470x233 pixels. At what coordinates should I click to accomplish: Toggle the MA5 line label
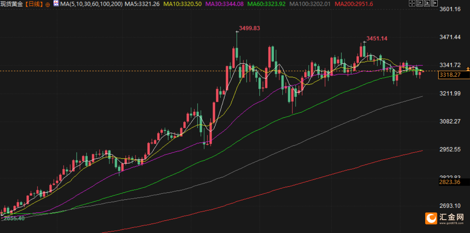pyautogui.click(x=142, y=4)
